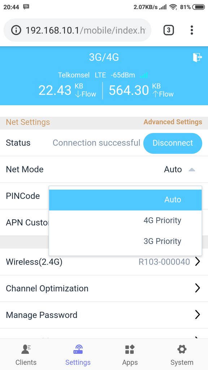Open Advanced Settings
This screenshot has width=208, height=370.
[x=173, y=122]
